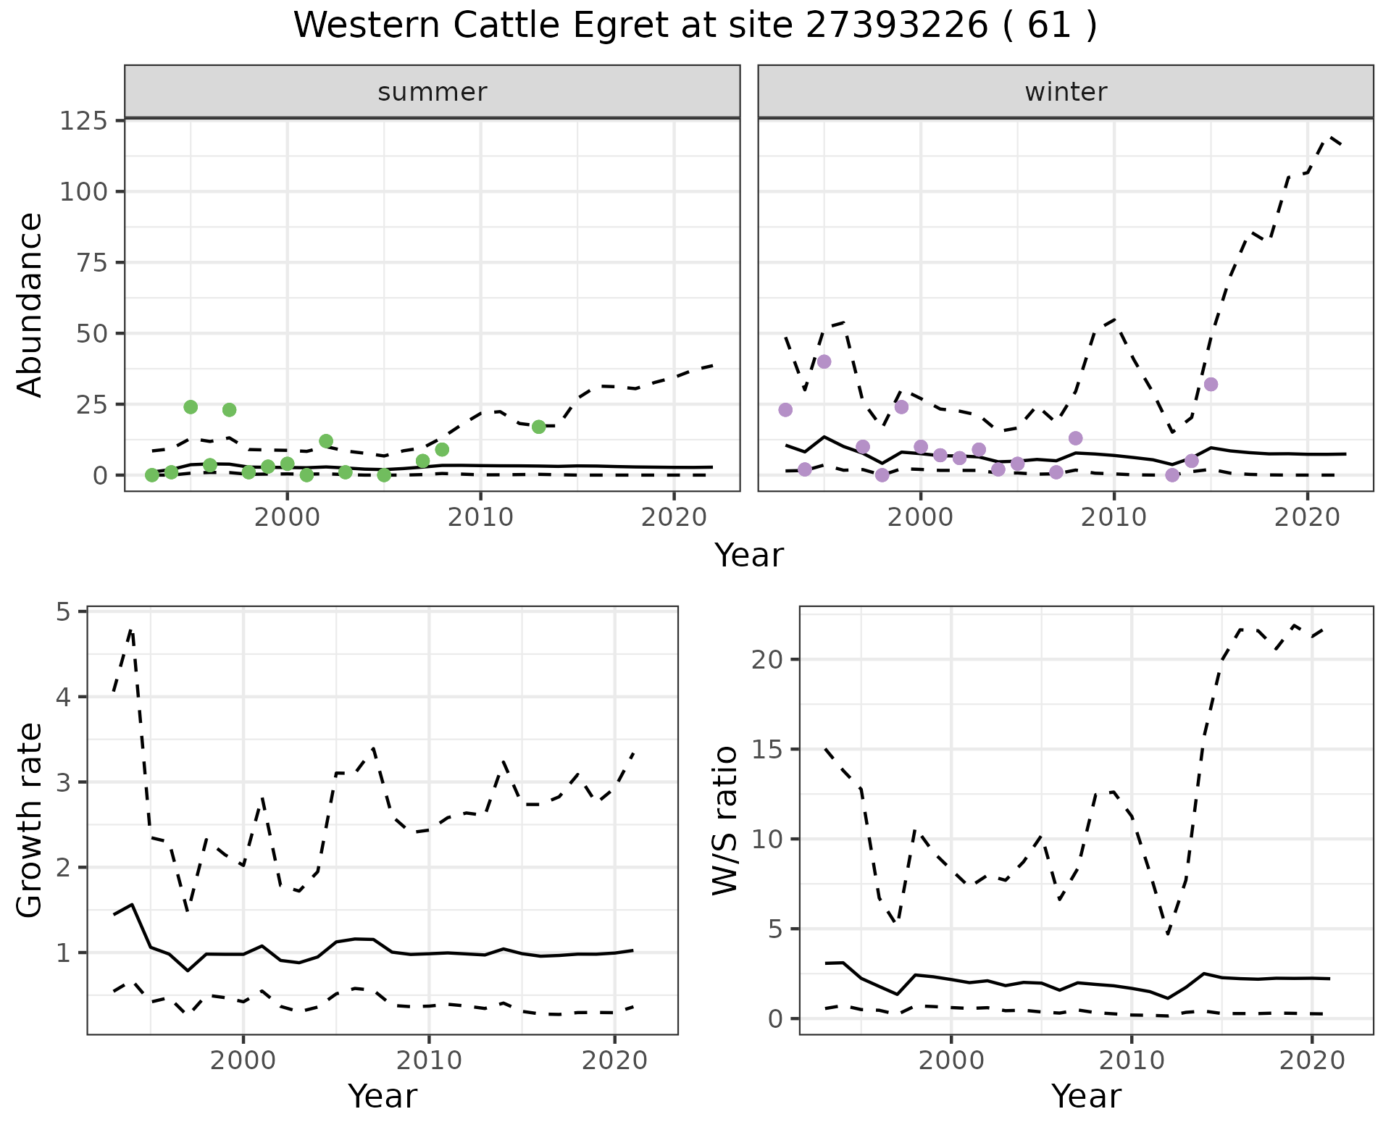Click the 5 tick on Growth rate axis

point(62,612)
